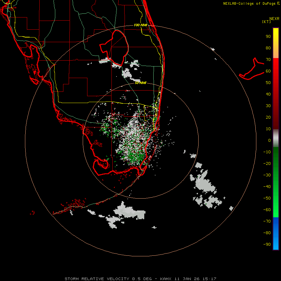Select the -70 value on velocity scale

[267, 221]
